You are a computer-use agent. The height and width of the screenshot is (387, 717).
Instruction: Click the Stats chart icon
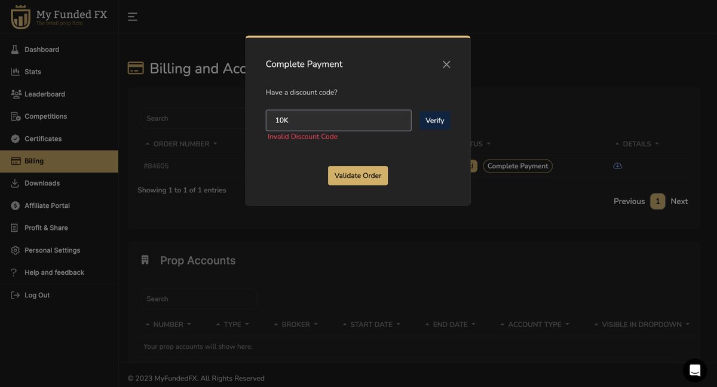point(15,72)
